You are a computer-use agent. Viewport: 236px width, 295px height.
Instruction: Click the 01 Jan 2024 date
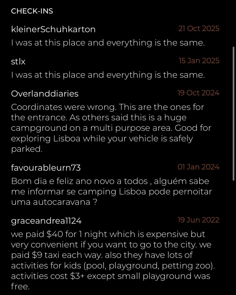[198, 167]
